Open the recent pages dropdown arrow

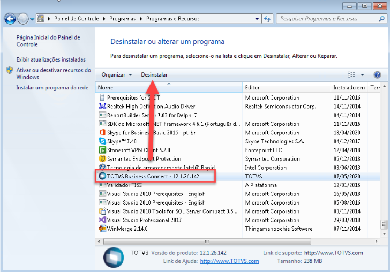32,19
